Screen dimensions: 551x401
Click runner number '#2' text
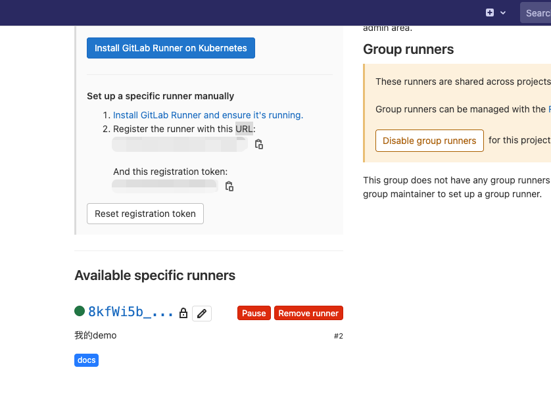point(339,336)
